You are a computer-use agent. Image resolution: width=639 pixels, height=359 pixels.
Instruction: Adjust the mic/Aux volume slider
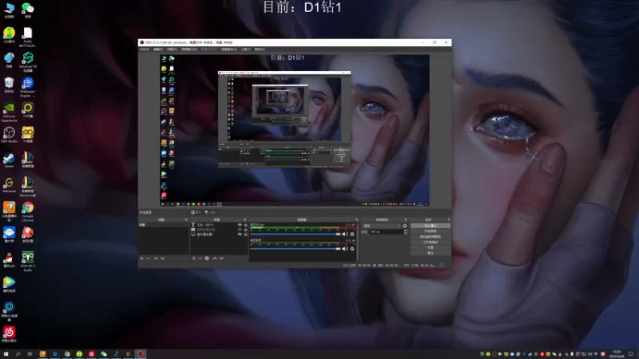click(x=295, y=234)
